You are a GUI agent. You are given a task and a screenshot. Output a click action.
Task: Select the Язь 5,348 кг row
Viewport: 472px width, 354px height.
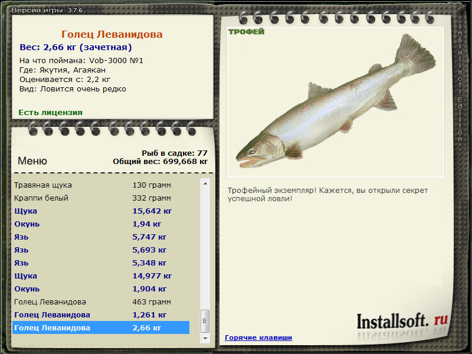tap(101, 263)
